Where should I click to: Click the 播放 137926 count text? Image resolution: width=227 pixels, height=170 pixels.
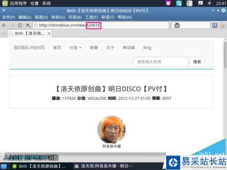coord(64,98)
